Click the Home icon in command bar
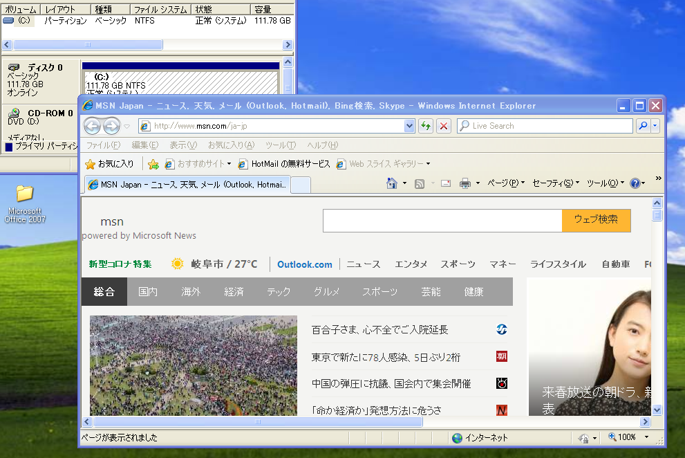This screenshot has width=685, height=458. [392, 183]
